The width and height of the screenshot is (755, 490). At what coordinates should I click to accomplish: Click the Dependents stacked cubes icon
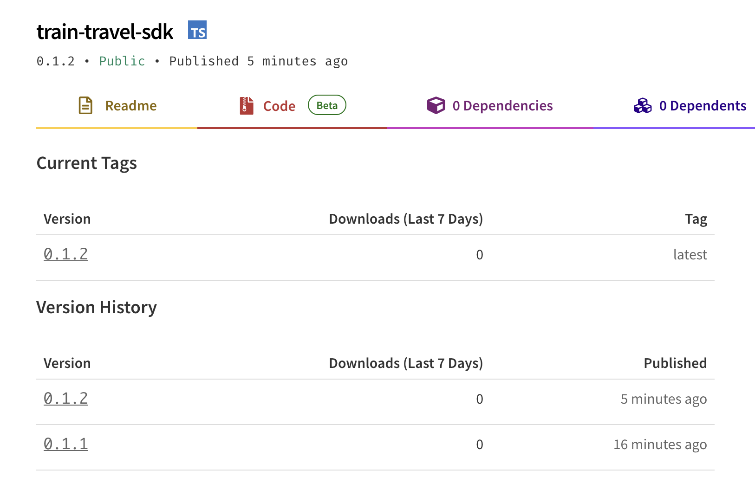[x=643, y=105]
